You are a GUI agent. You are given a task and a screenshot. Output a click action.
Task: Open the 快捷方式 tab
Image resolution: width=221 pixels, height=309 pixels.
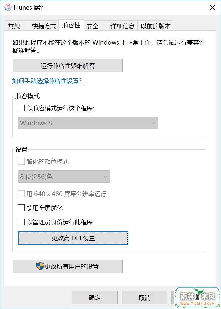click(44, 26)
